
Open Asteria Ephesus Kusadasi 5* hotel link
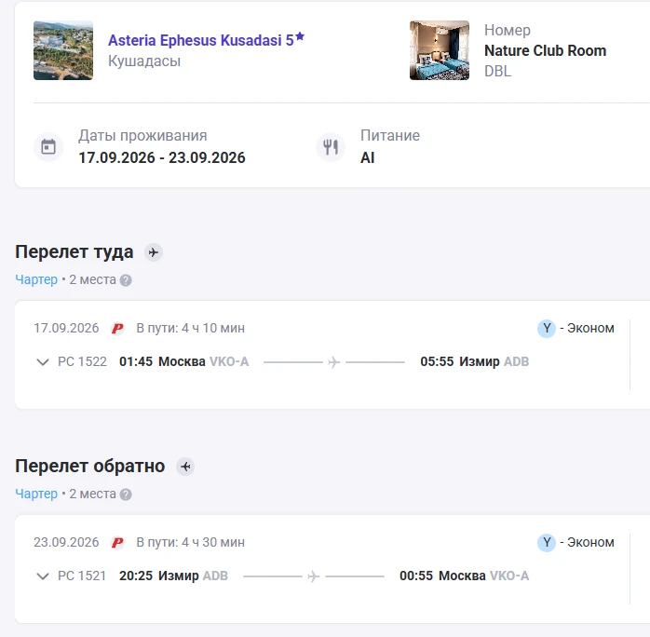[206, 40]
